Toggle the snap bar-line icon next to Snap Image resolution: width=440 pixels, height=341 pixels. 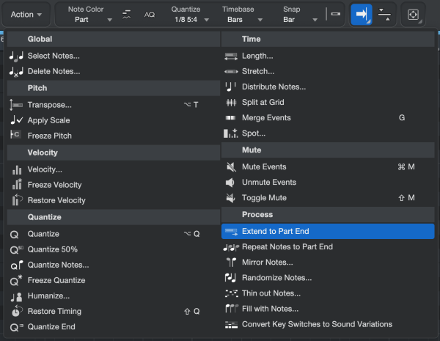333,14
